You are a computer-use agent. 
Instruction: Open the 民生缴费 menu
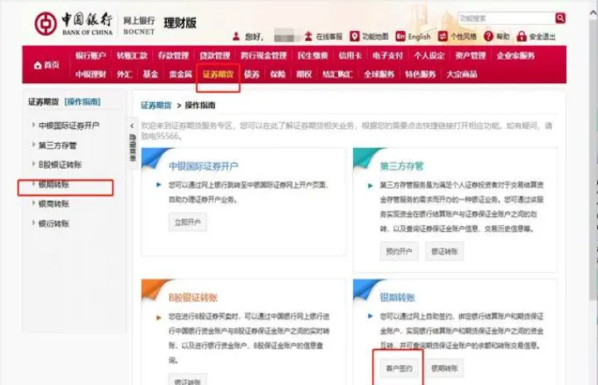click(313, 56)
